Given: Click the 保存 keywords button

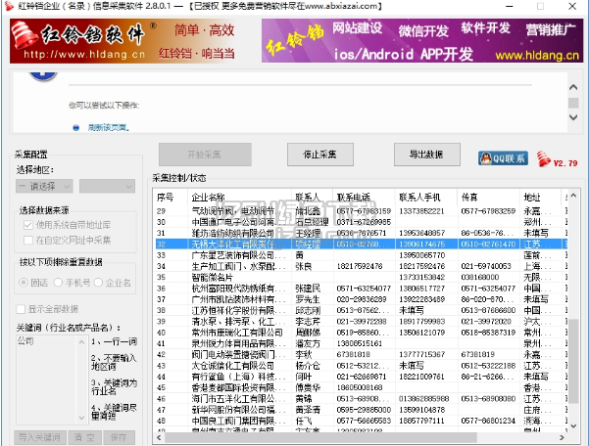Looking at the screenshot, I should (119, 437).
